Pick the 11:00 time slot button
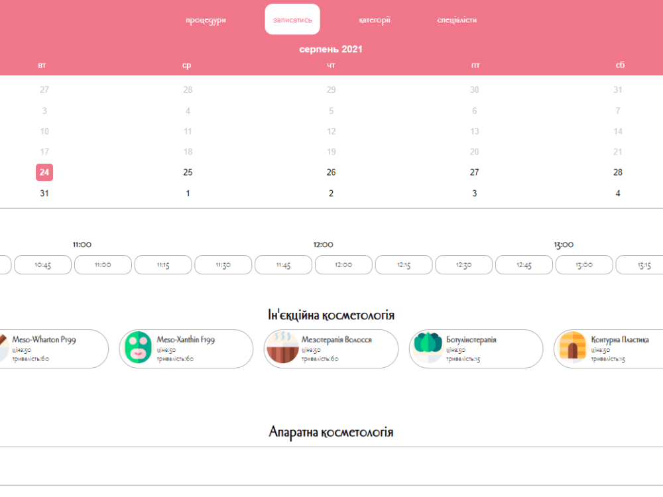663x497 pixels. 103,265
